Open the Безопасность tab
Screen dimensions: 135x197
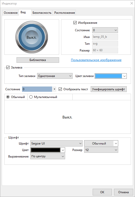42,13
